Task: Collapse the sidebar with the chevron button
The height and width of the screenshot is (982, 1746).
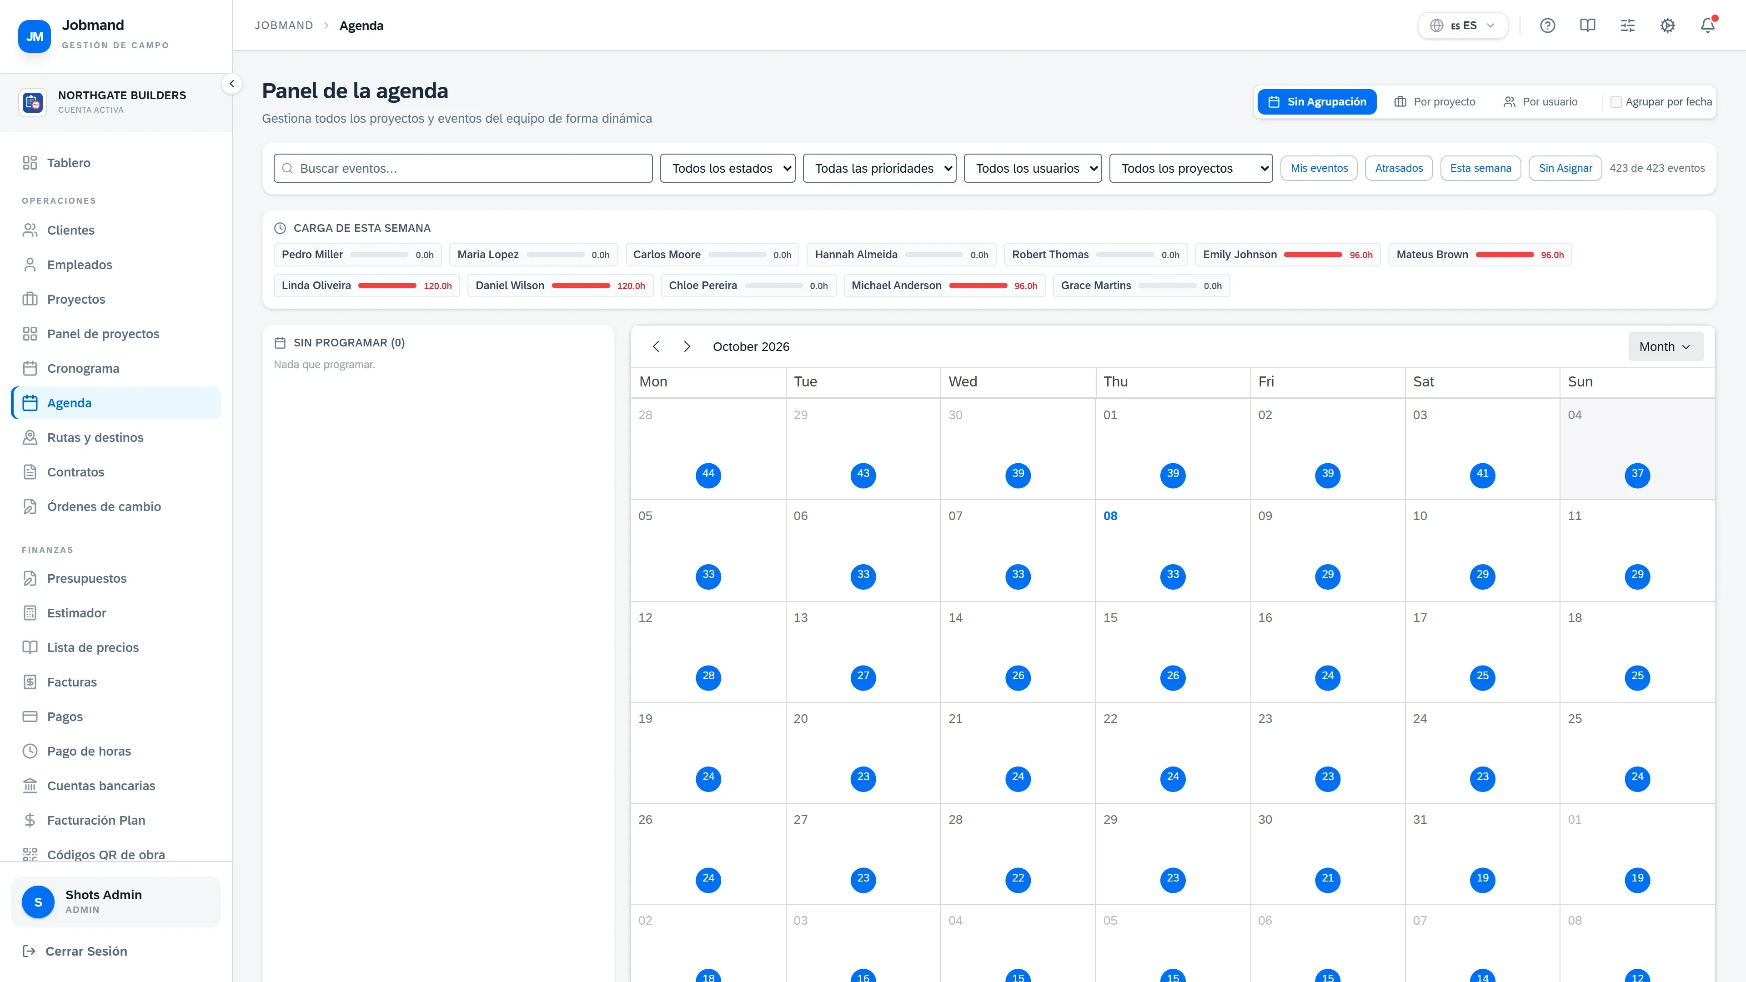Action: coord(232,83)
